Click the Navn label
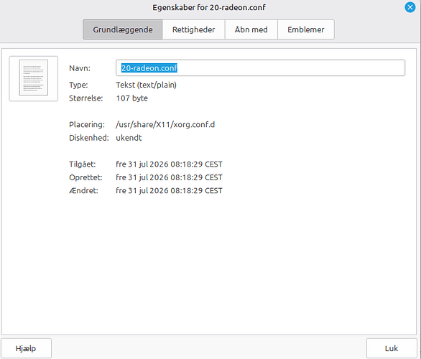The image size is (421, 359). 80,68
